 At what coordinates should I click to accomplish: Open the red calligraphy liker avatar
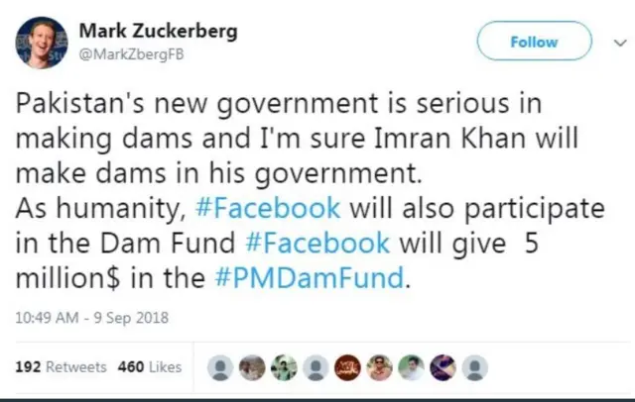pos(348,367)
